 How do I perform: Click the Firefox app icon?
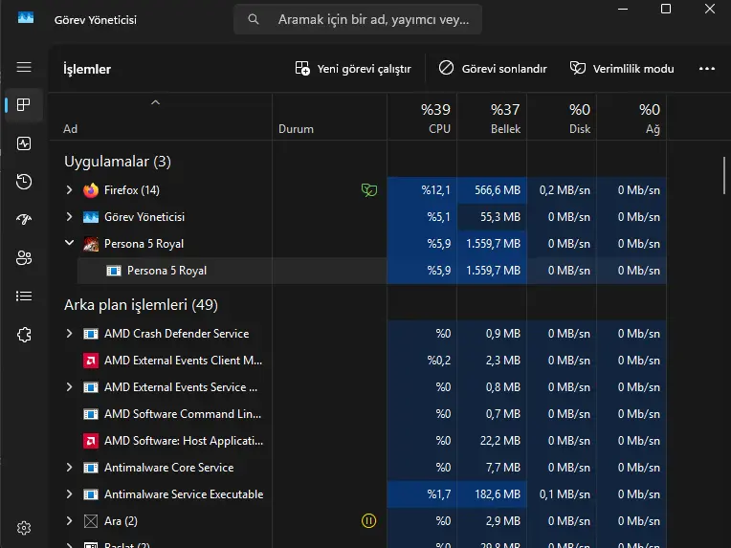point(91,190)
